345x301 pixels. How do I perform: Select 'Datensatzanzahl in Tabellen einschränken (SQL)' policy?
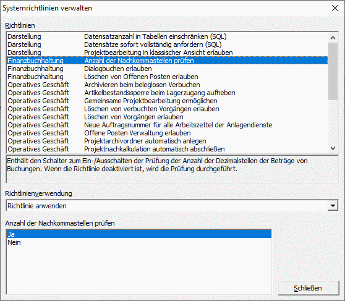coord(167,36)
